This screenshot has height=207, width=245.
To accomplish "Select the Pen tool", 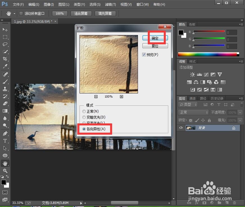I will [x=5, y=134].
